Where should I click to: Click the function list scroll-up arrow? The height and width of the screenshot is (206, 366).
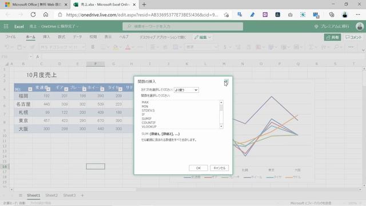(221, 102)
